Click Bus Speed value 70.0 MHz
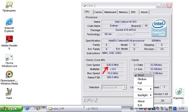This screenshot has height=112, width=188. tap(113, 73)
